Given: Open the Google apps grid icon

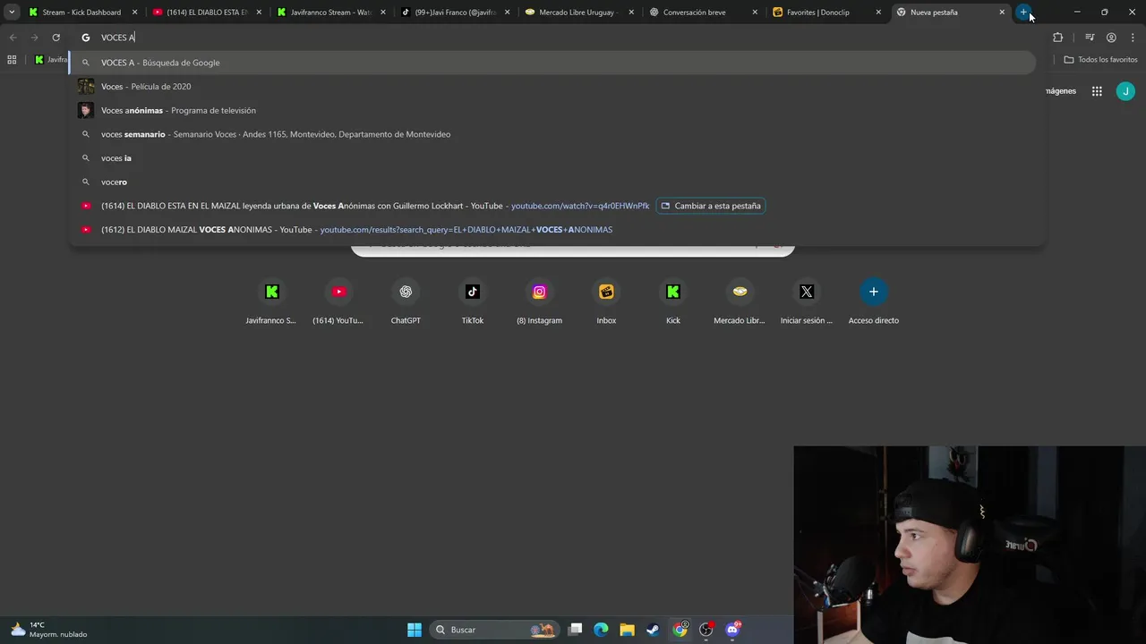Looking at the screenshot, I should (1097, 91).
